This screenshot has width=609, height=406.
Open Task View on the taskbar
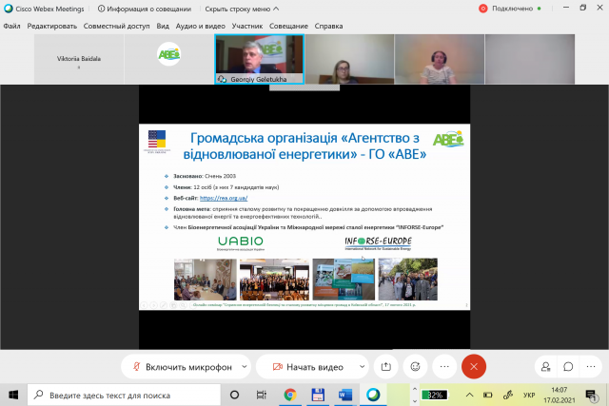click(262, 396)
